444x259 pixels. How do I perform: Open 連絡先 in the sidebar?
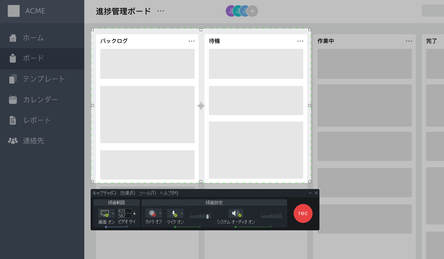tap(42, 141)
